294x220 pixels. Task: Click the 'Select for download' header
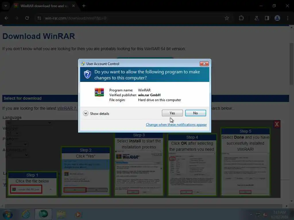tap(22, 98)
